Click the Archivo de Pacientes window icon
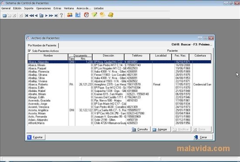 pos(28,38)
